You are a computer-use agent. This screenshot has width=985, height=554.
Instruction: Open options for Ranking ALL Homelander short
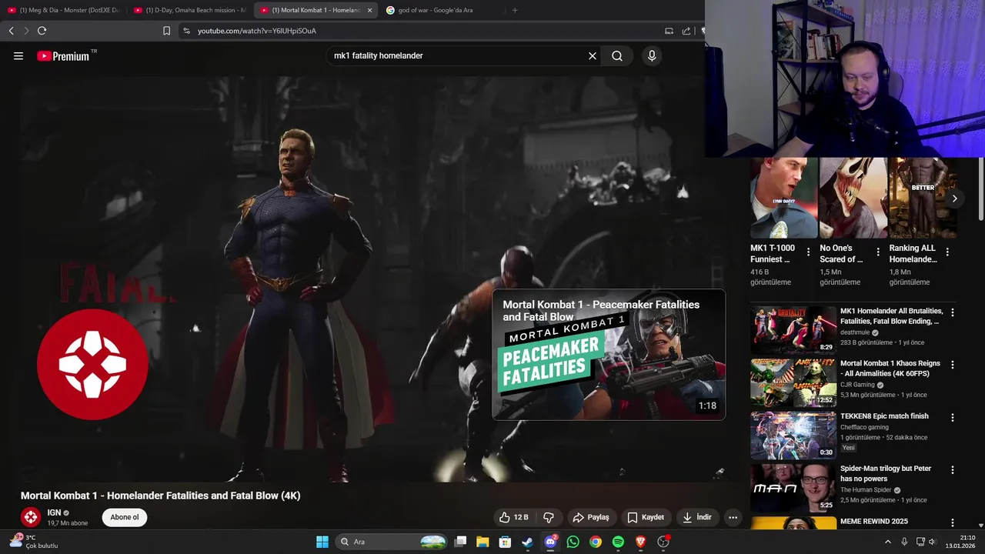947,252
